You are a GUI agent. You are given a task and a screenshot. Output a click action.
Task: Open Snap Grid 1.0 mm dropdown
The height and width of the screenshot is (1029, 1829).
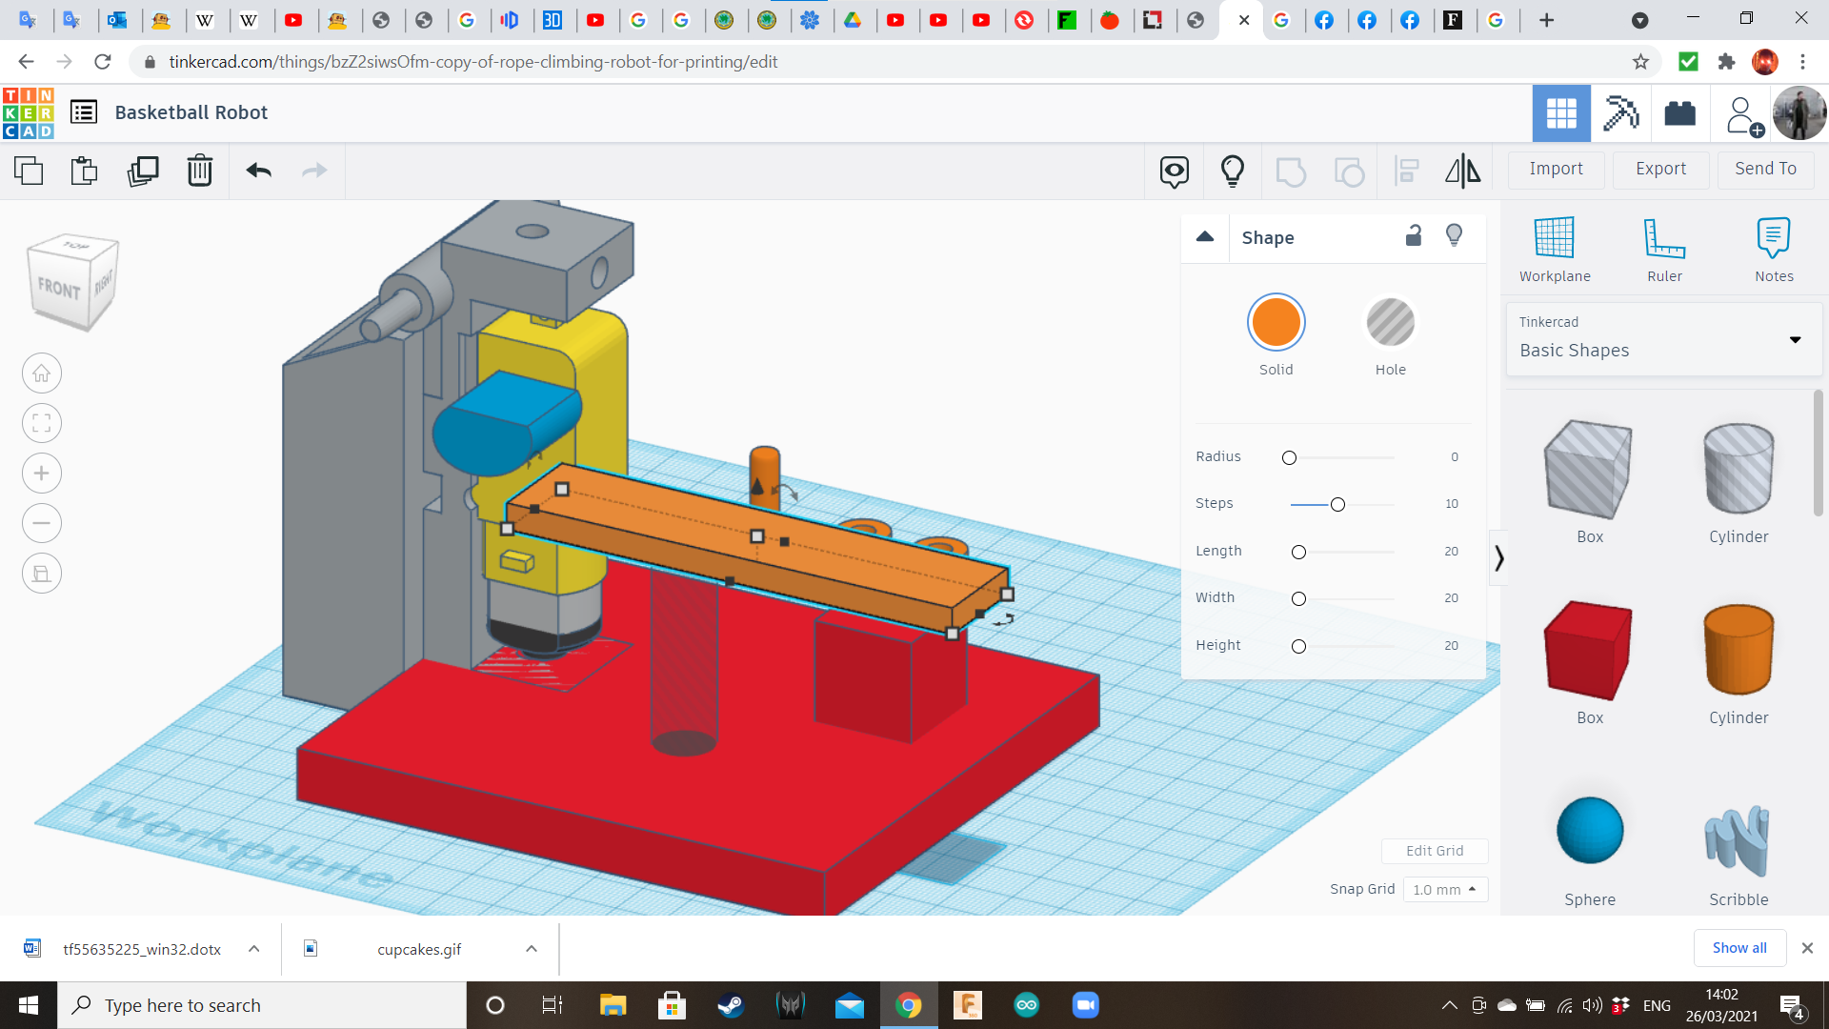[x=1444, y=889]
